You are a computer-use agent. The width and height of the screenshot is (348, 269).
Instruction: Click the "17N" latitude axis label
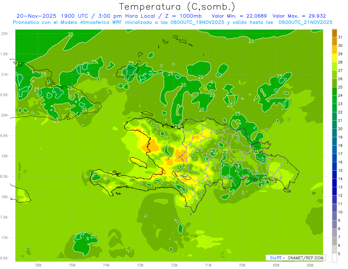[x=5, y=238]
